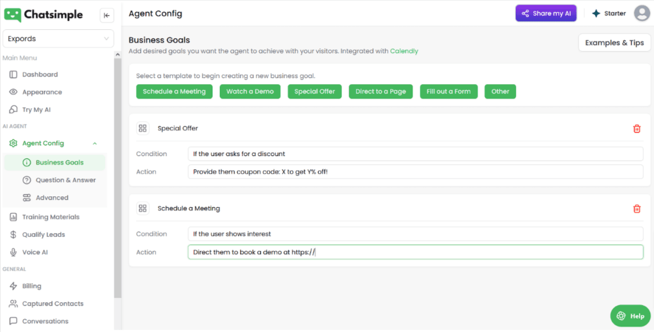The width and height of the screenshot is (654, 332).
Task: Go to Dashboard in the sidebar
Action: (39, 75)
